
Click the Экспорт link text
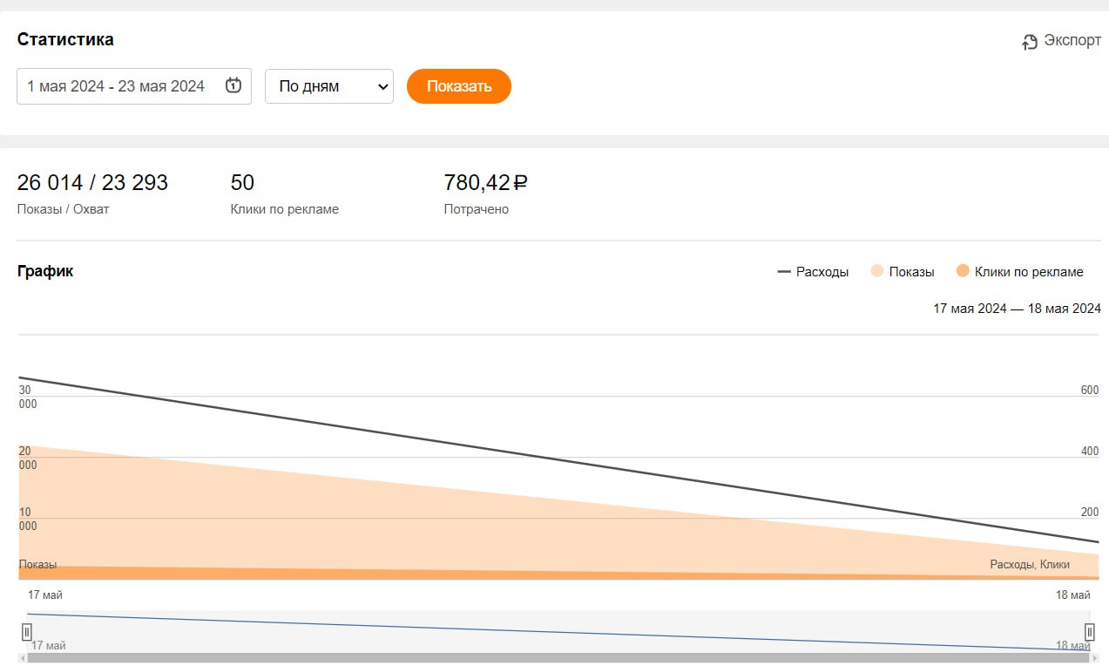pos(1072,41)
